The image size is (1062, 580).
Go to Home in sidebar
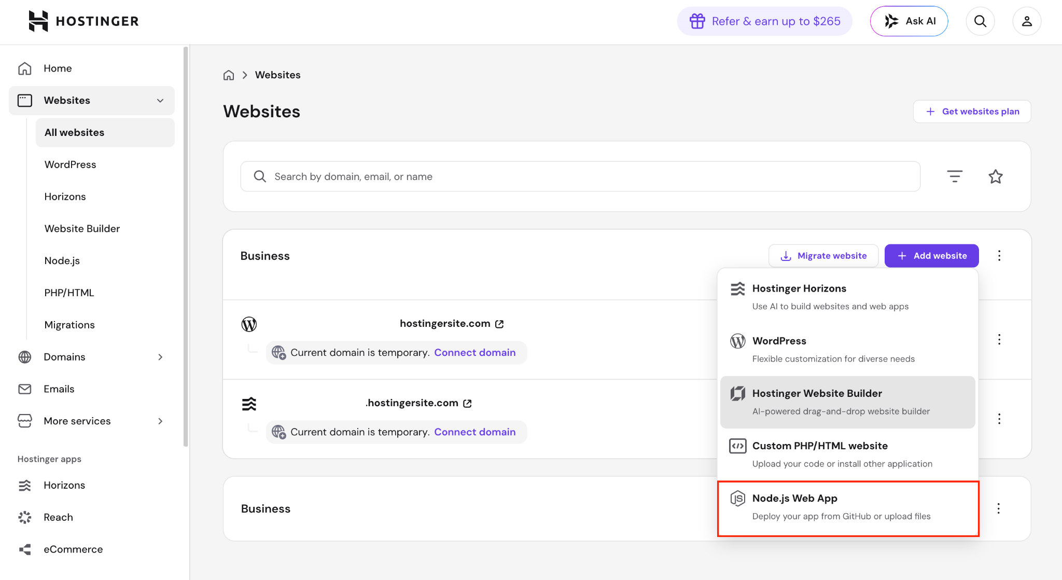(92, 68)
